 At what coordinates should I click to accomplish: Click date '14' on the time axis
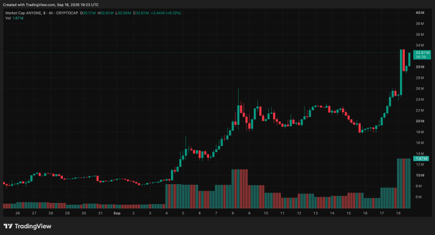coord(332,213)
